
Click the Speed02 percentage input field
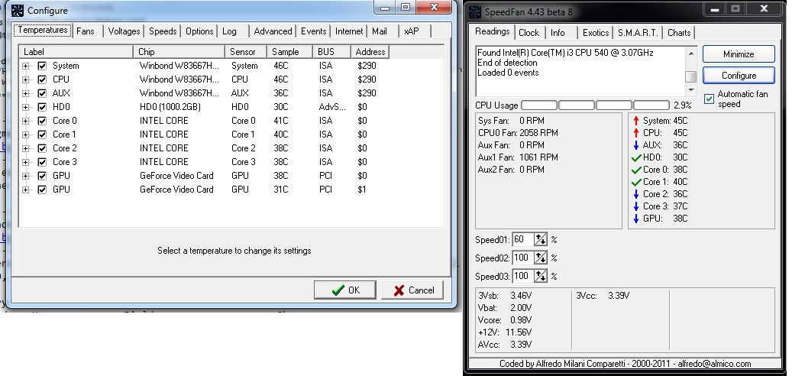(523, 258)
